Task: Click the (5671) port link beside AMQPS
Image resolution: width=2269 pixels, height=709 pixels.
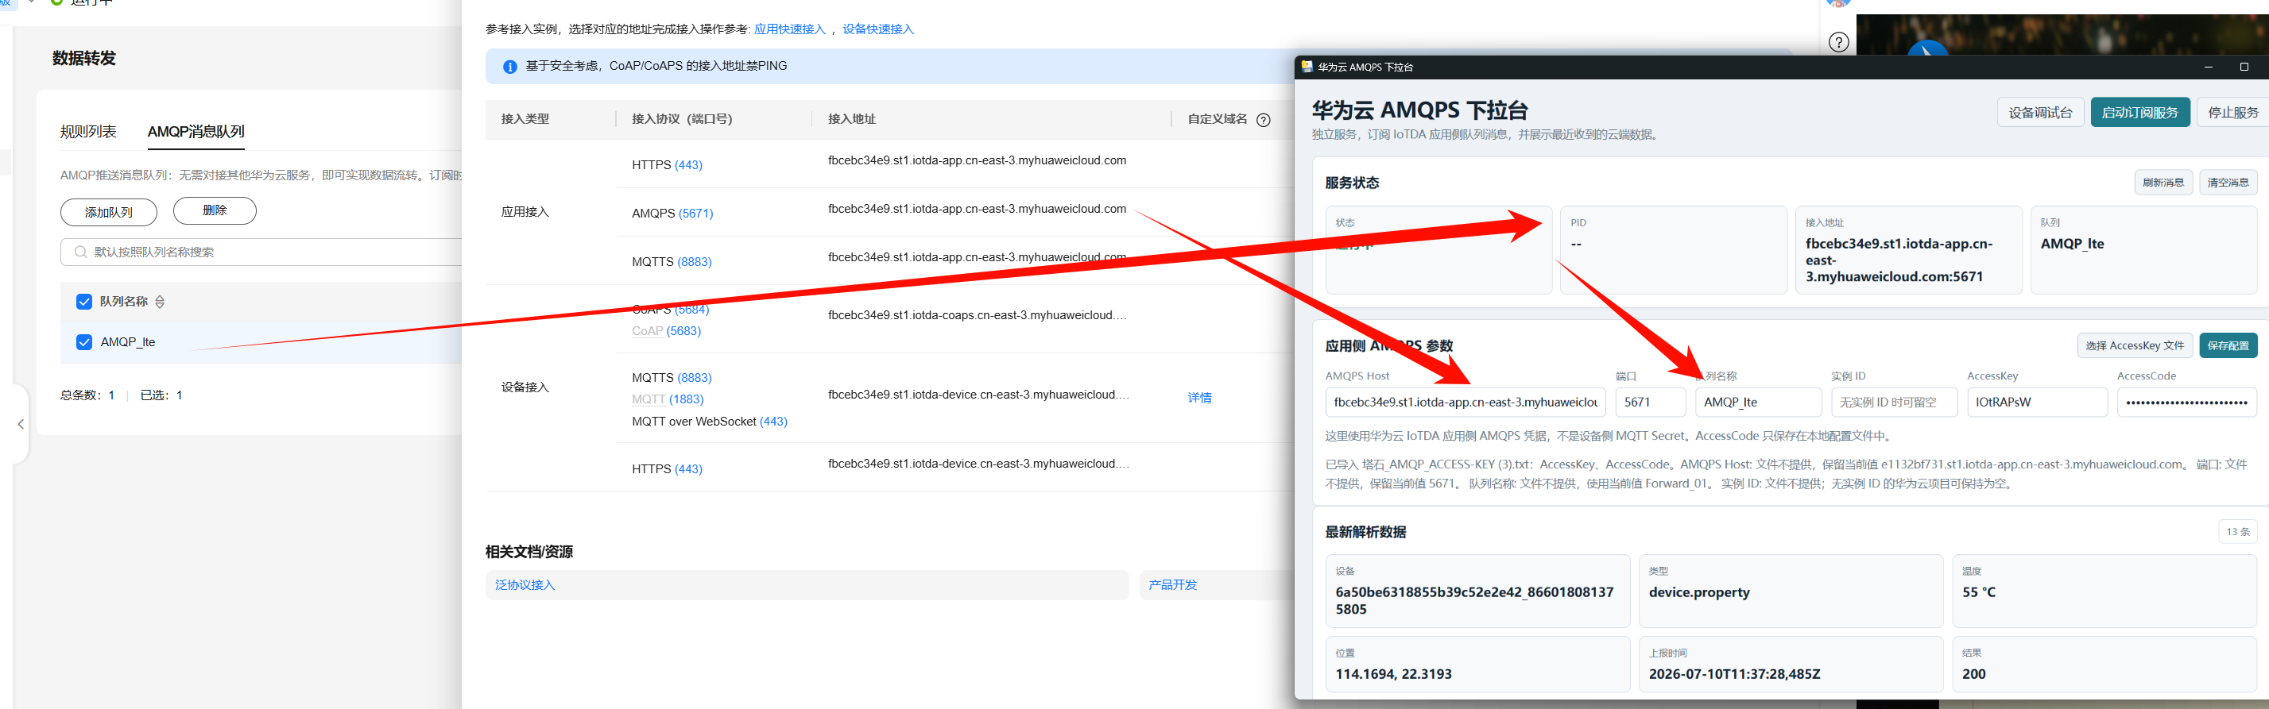Action: tap(696, 214)
